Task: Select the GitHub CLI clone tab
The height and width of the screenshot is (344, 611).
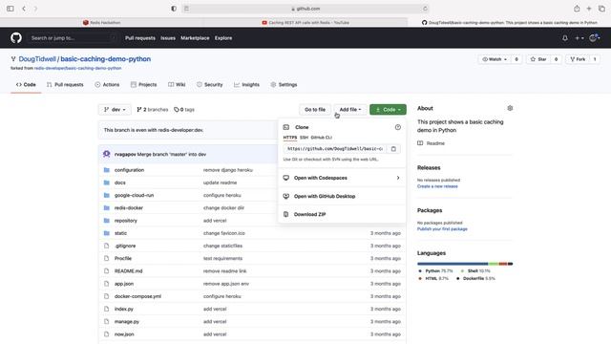Action: click(321, 138)
